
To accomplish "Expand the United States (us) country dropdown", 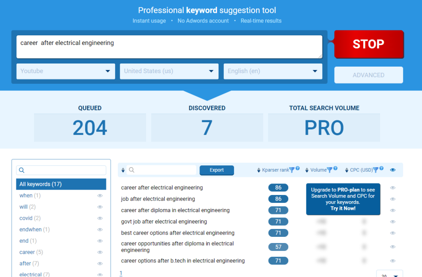I will 169,71.
